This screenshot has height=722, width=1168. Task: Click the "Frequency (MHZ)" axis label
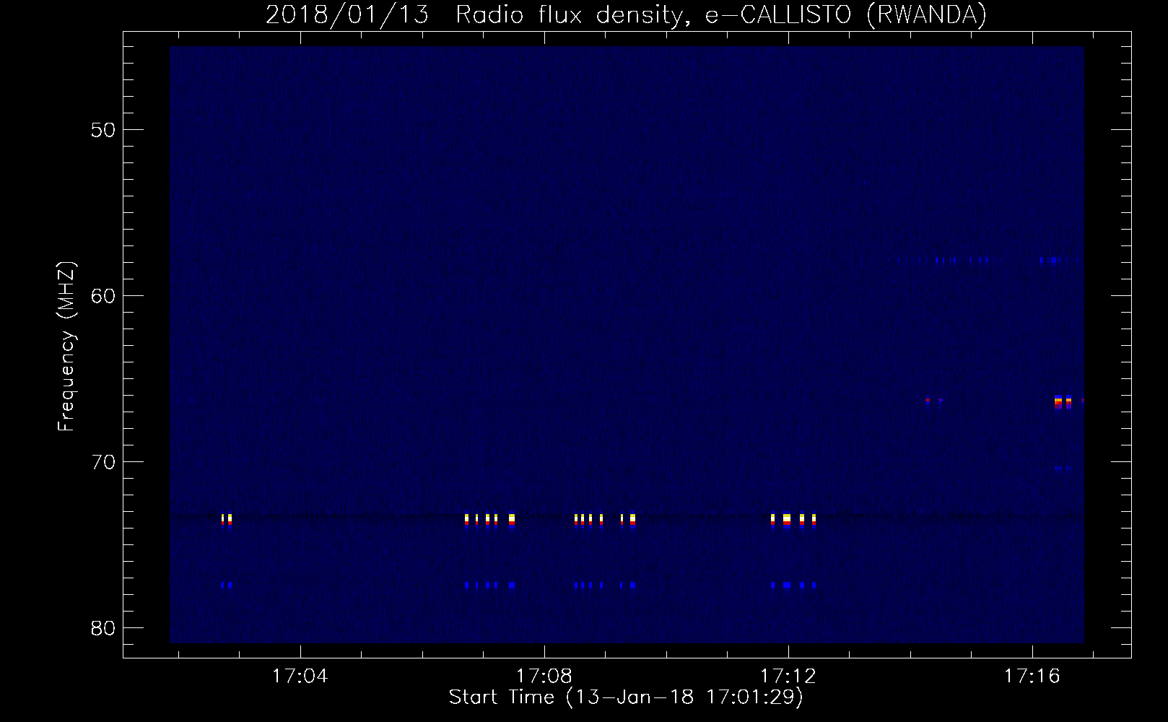pos(66,347)
